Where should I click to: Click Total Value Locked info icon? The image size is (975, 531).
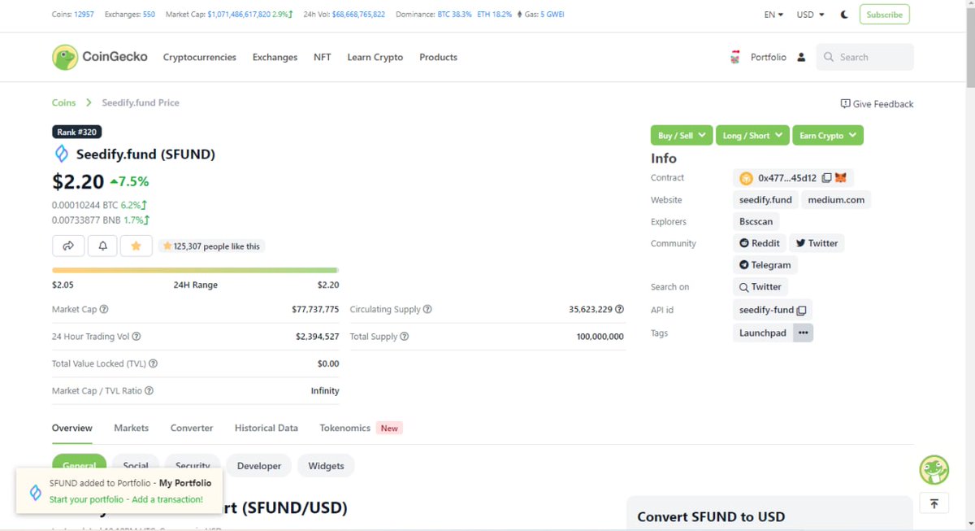[x=154, y=364]
